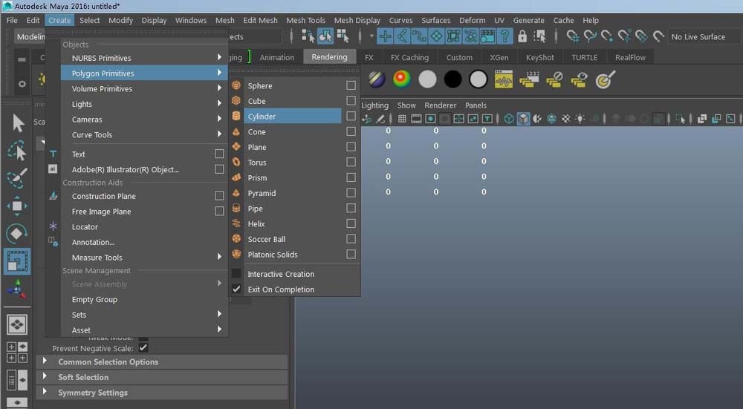Open the NURBS Primitives submenu

pos(101,58)
